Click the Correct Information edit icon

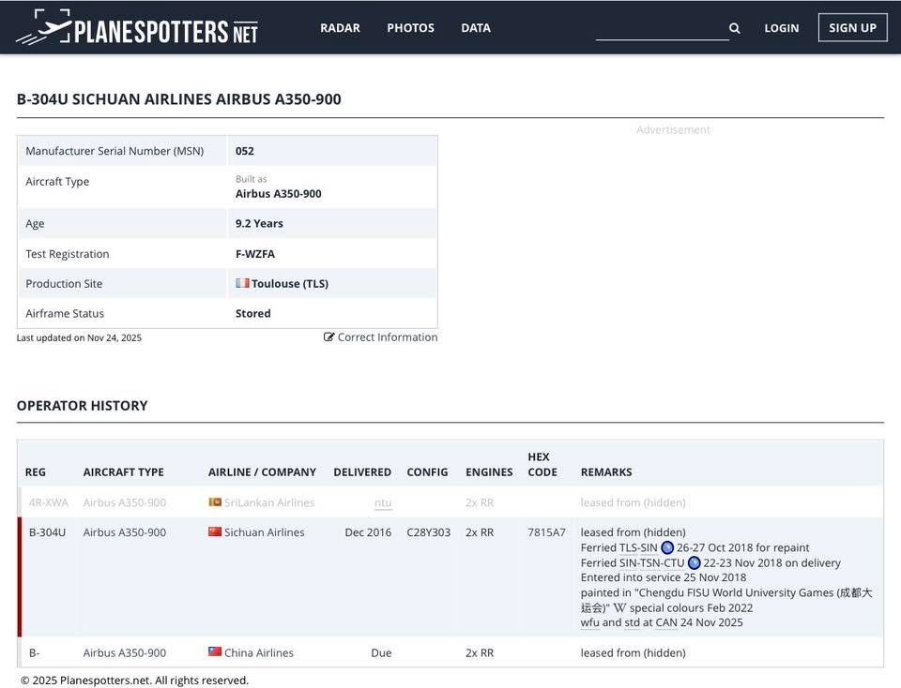click(329, 337)
